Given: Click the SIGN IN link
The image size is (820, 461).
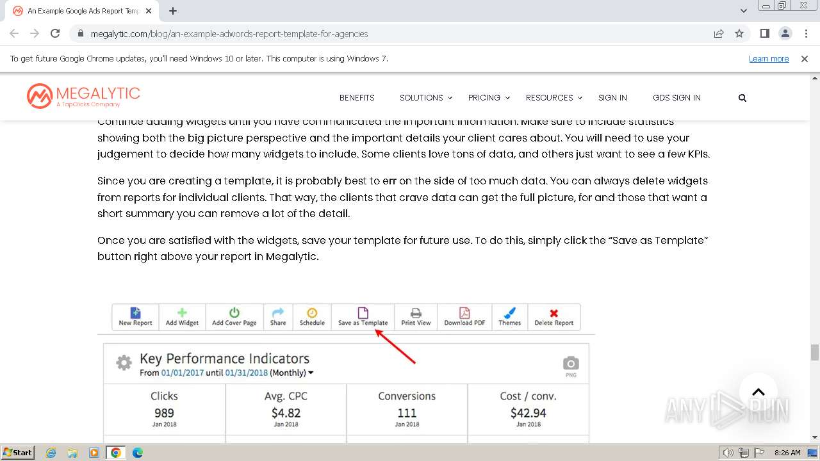Looking at the screenshot, I should coord(612,98).
